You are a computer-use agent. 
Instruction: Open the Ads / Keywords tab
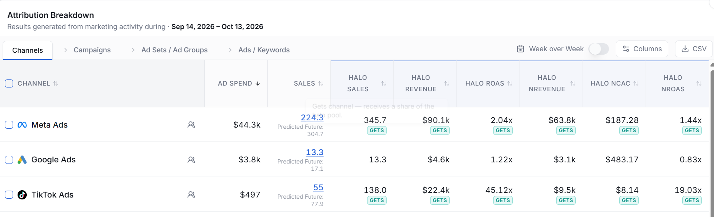click(264, 50)
